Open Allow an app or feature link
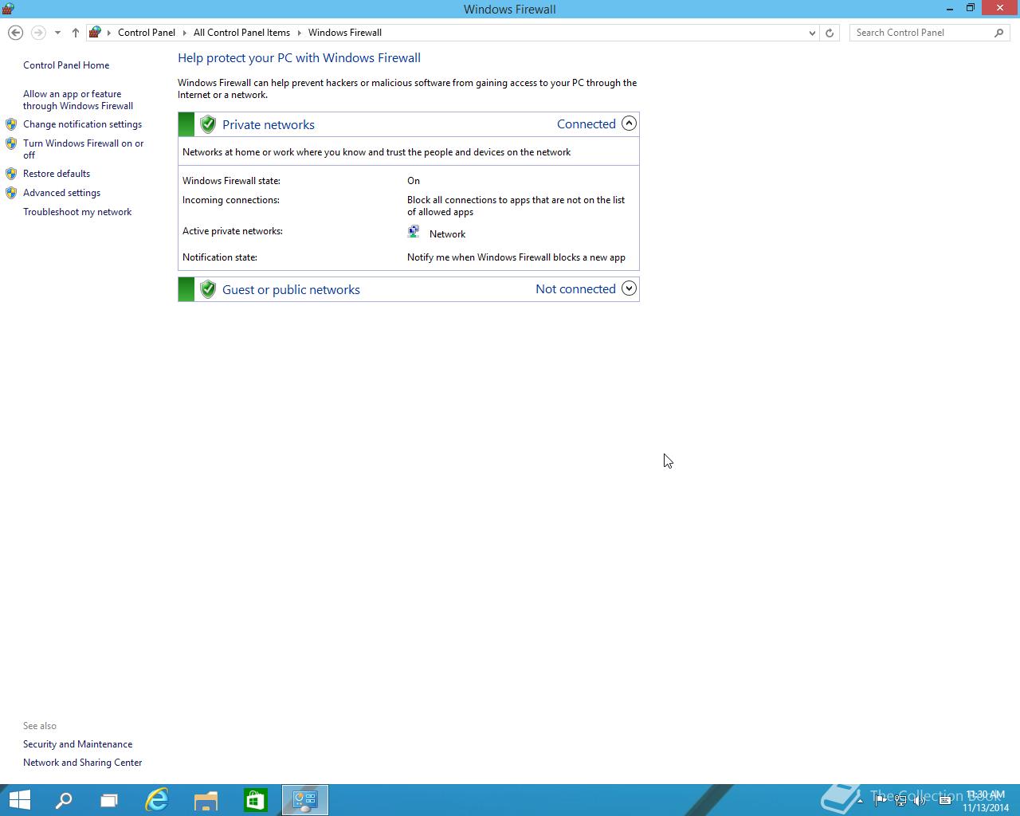Image resolution: width=1020 pixels, height=816 pixels. [78, 100]
